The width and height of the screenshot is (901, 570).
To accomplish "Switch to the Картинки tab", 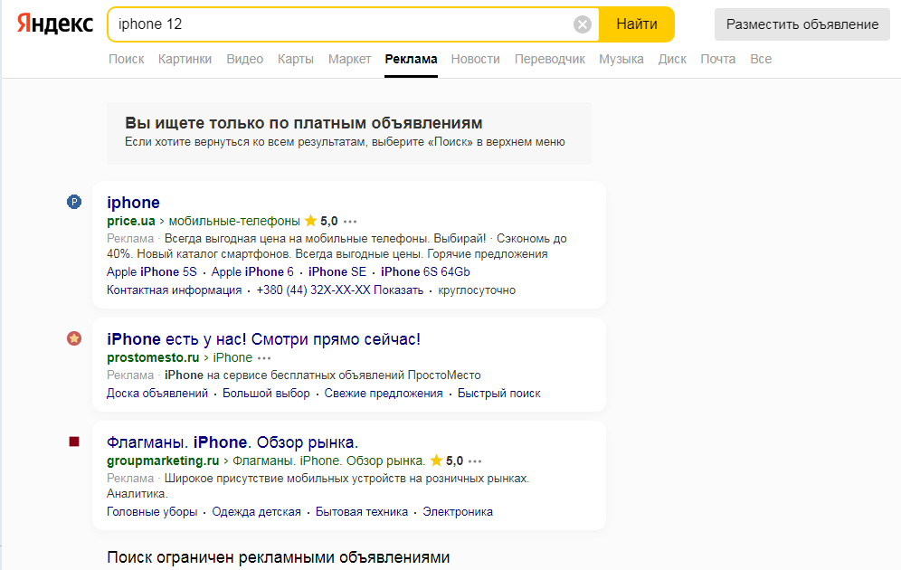I will (x=185, y=59).
